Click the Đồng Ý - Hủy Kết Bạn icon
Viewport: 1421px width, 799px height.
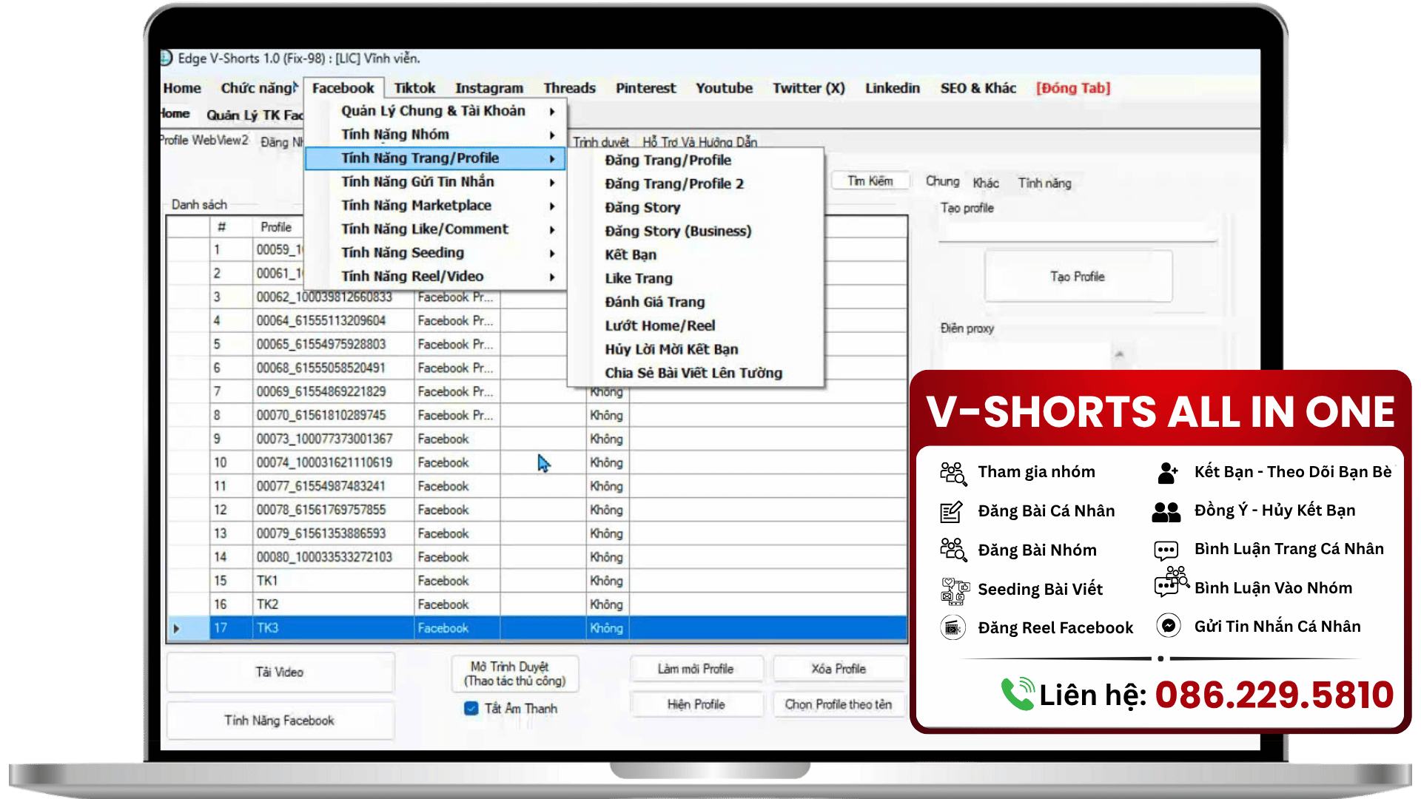1166,511
